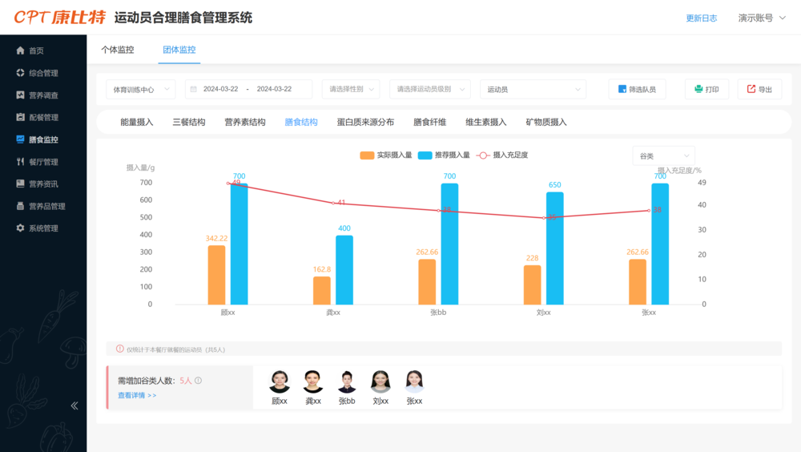Select the 矿物质摄入 sub-tab
The image size is (801, 452).
tap(546, 122)
